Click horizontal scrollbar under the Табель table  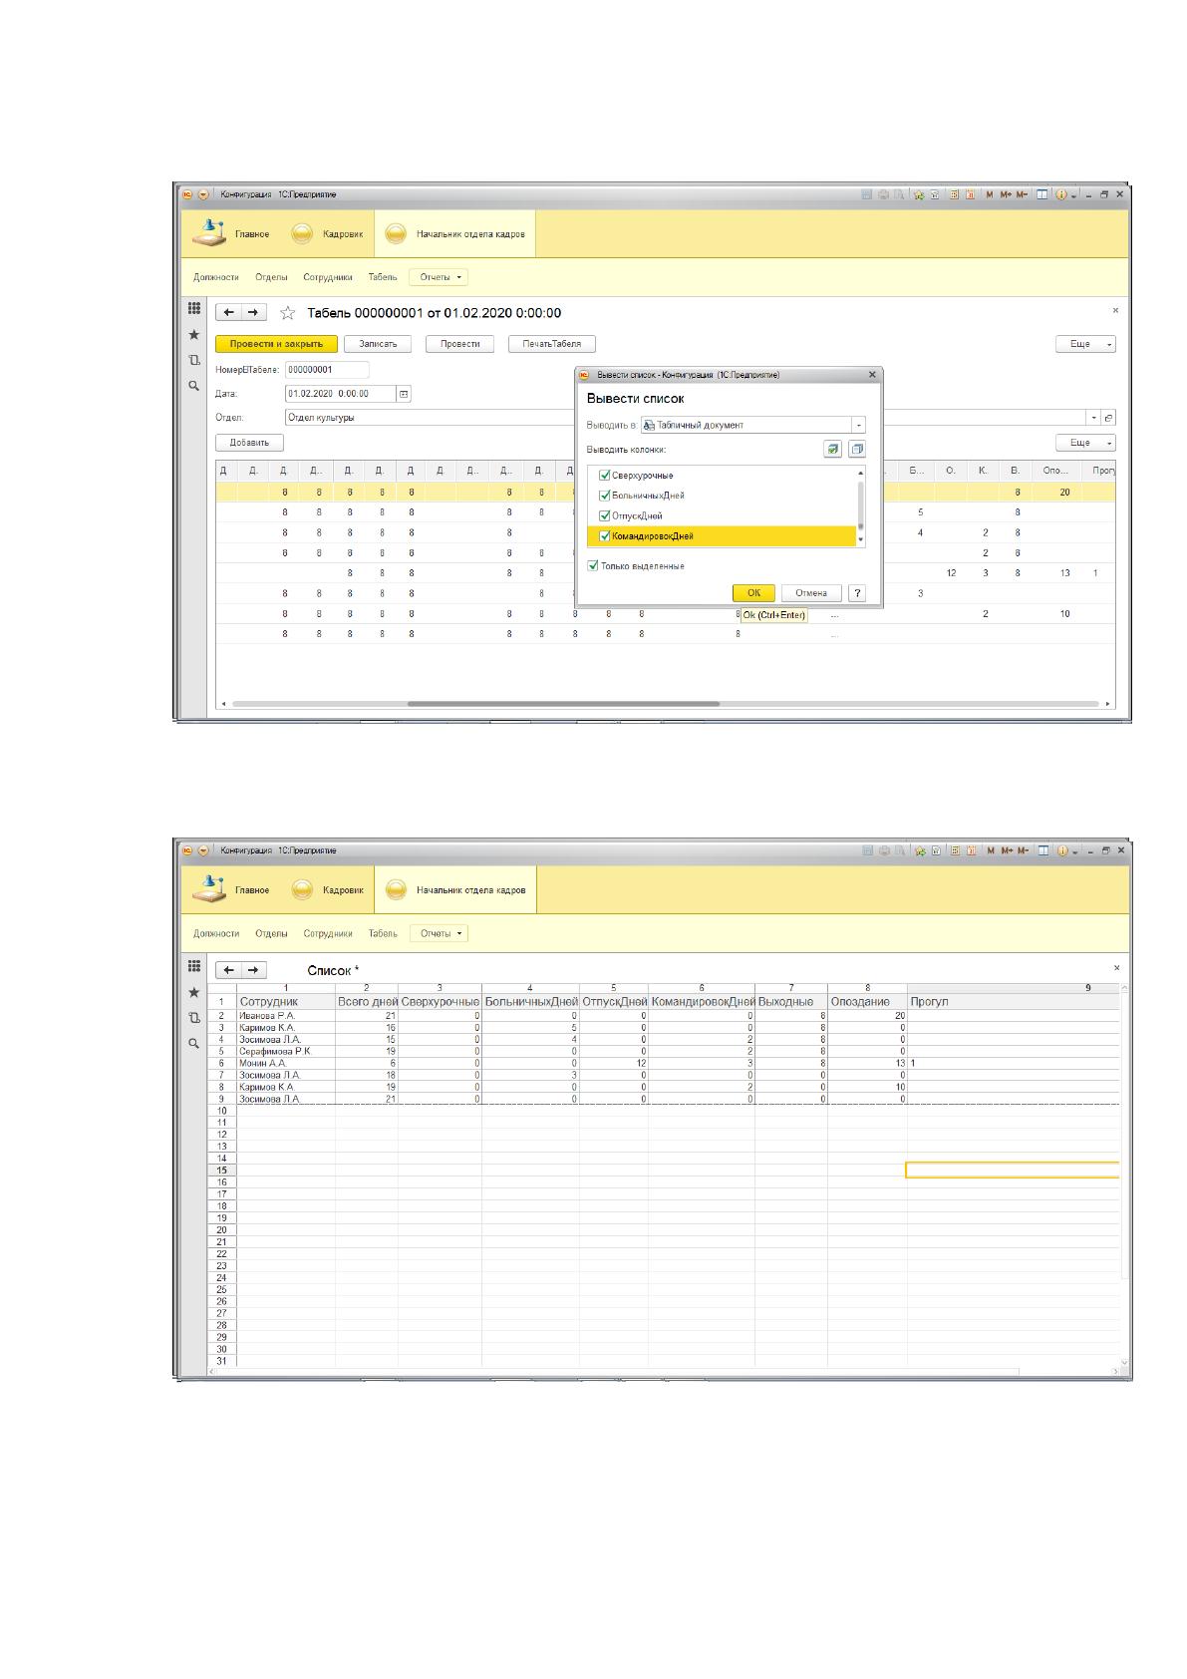[x=563, y=704]
